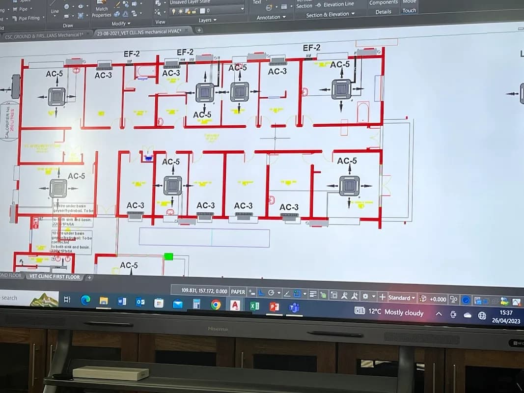
Task: Show hidden system tray icons
Action: [x=439, y=314]
